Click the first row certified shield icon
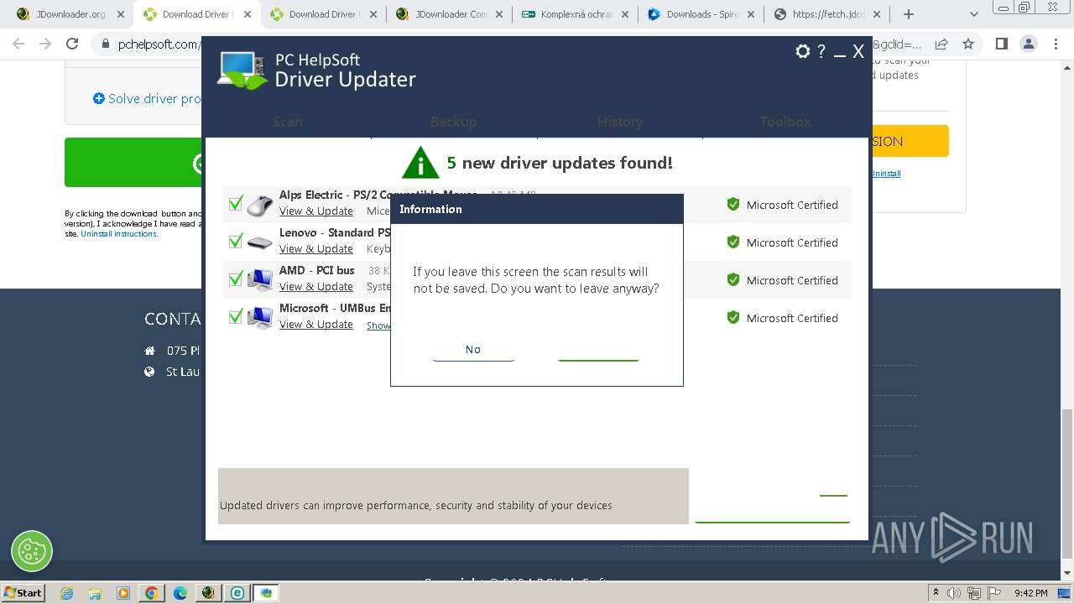 coord(733,204)
